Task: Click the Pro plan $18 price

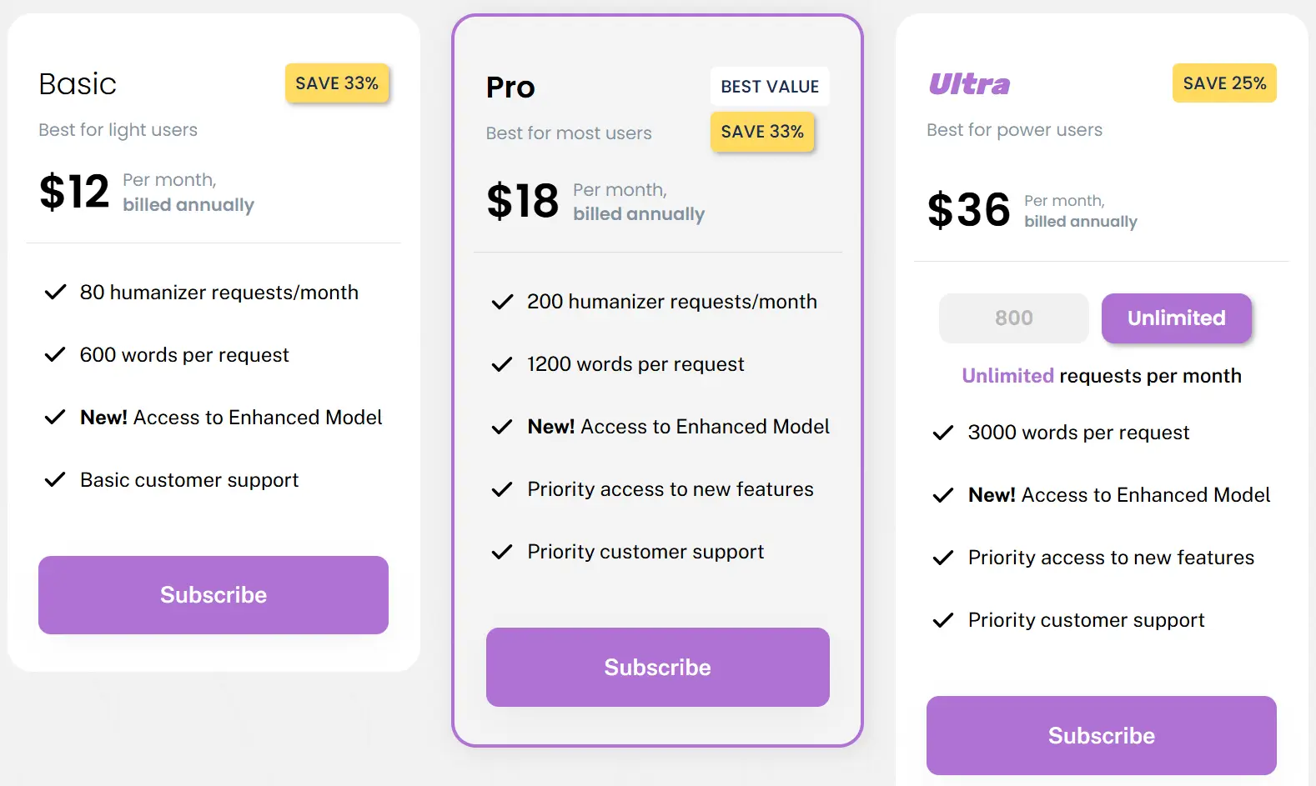Action: point(523,201)
